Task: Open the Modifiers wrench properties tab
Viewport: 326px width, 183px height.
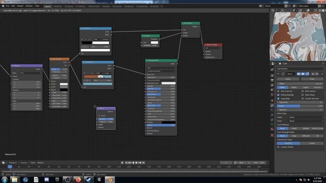Action: (x=272, y=105)
